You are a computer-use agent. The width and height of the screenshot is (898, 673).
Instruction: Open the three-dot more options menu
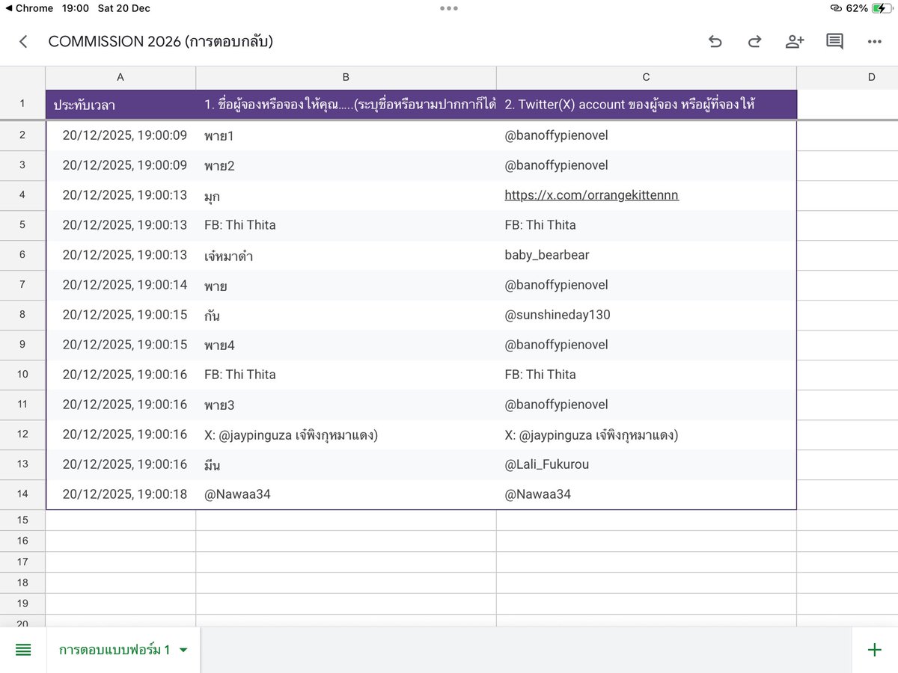[874, 42]
